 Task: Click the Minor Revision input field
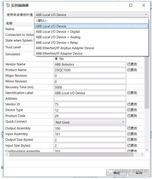[x=90, y=82]
